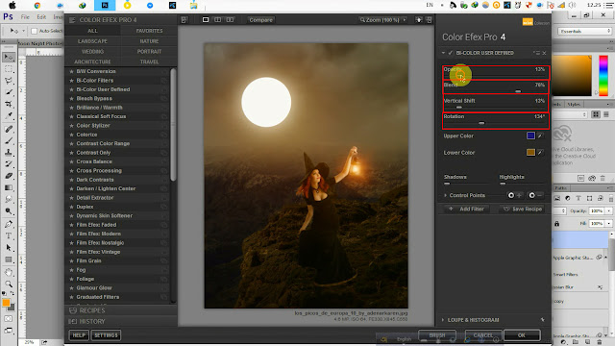Click the Rotation slider handle

(x=481, y=123)
